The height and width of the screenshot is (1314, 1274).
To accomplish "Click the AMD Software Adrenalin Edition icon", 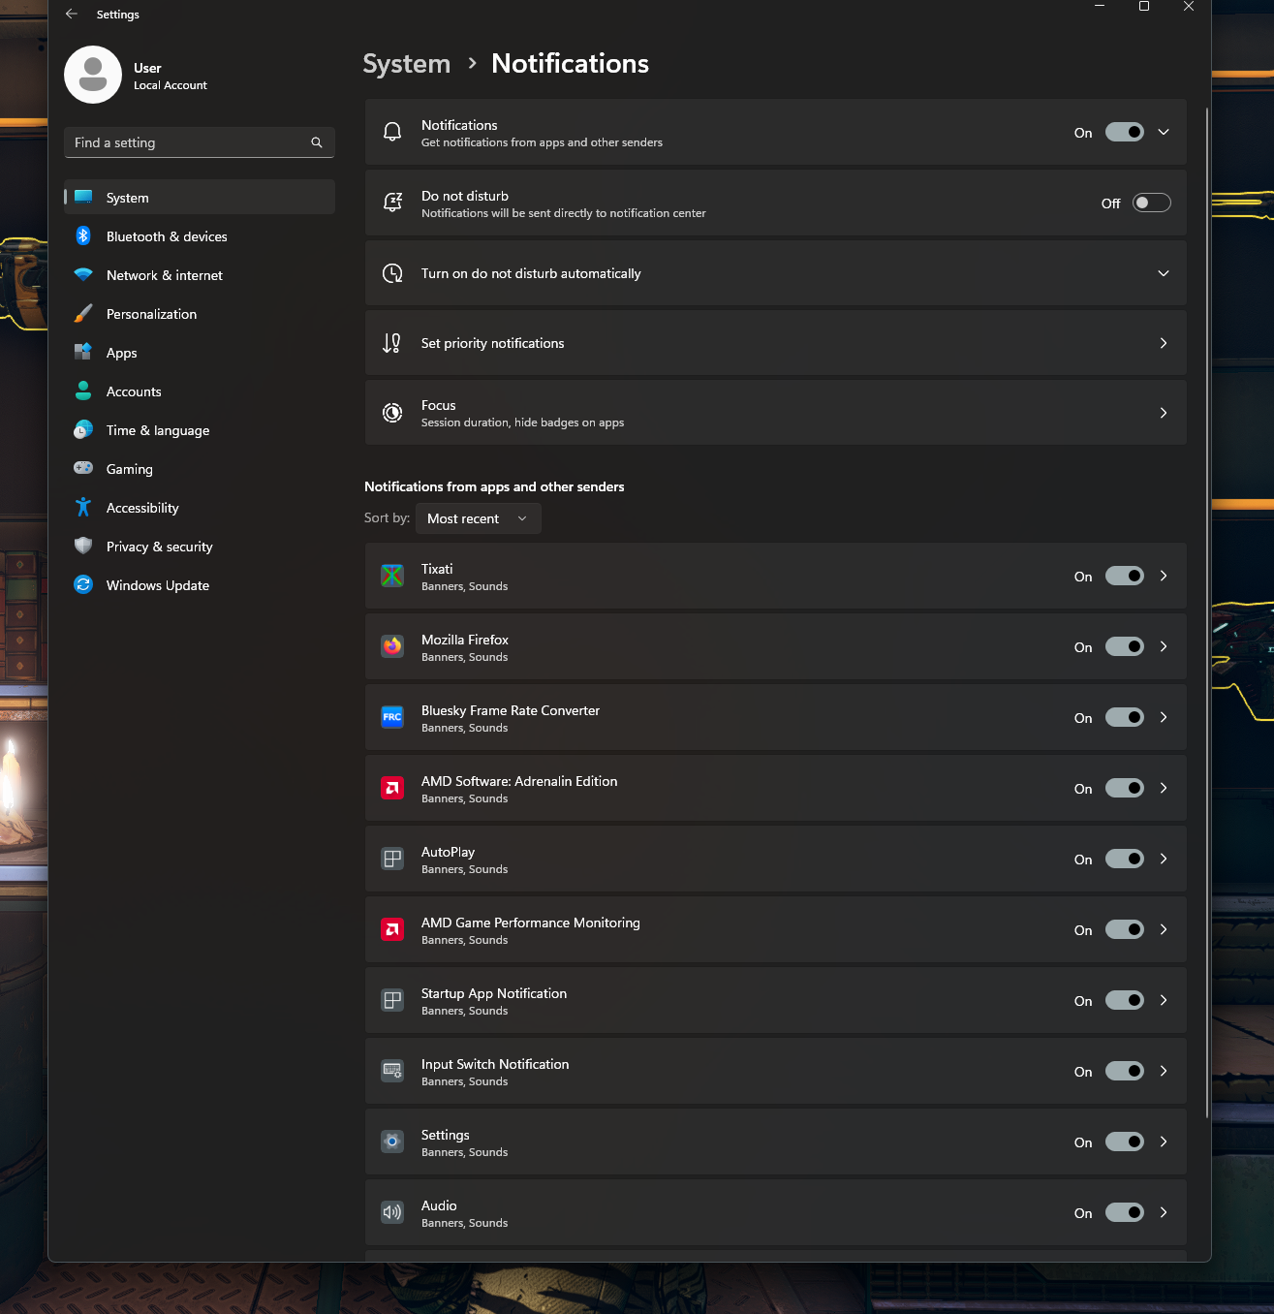I will (x=392, y=788).
